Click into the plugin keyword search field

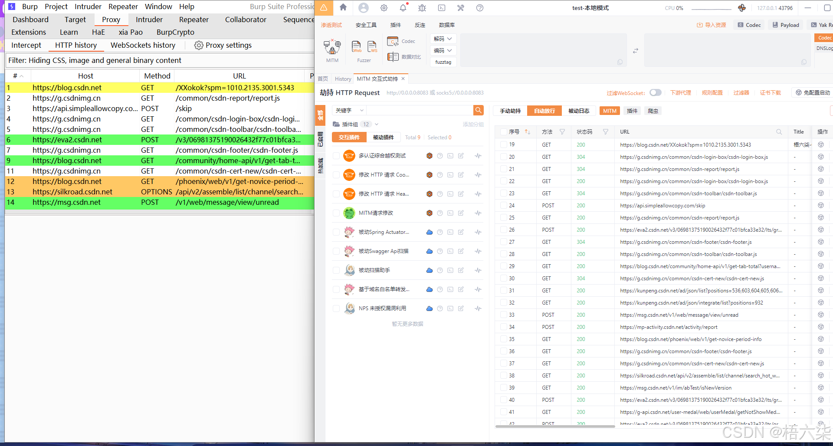420,110
